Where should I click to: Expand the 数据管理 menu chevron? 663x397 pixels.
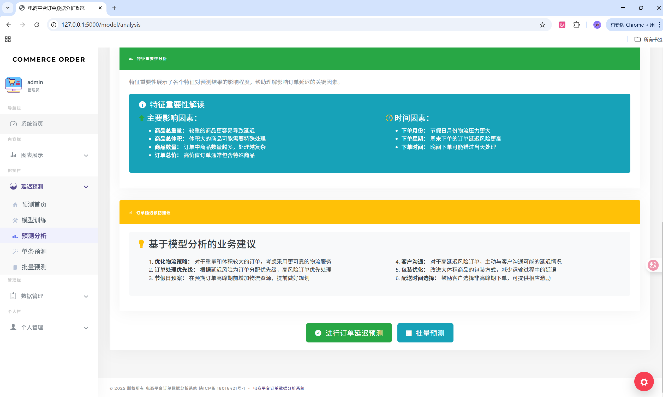click(86, 297)
